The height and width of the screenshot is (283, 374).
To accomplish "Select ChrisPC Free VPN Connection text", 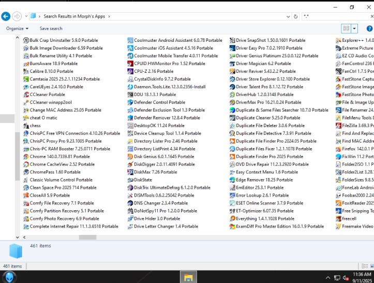I will tap(59, 133).
